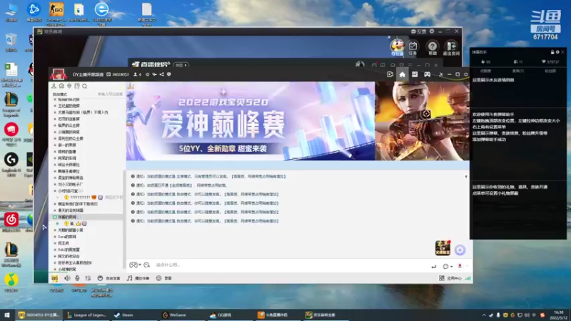This screenshot has width=571, height=321.
Task: Click the signal strength icon in YY bottom bar
Action: point(468,278)
